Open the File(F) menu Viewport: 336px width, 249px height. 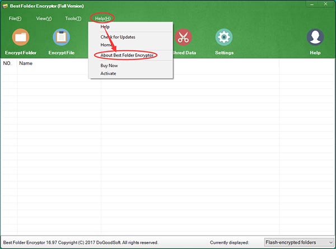pyautogui.click(x=15, y=18)
